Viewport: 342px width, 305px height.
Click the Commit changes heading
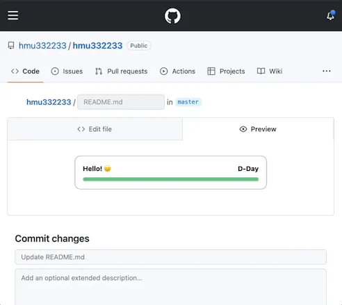(52, 238)
